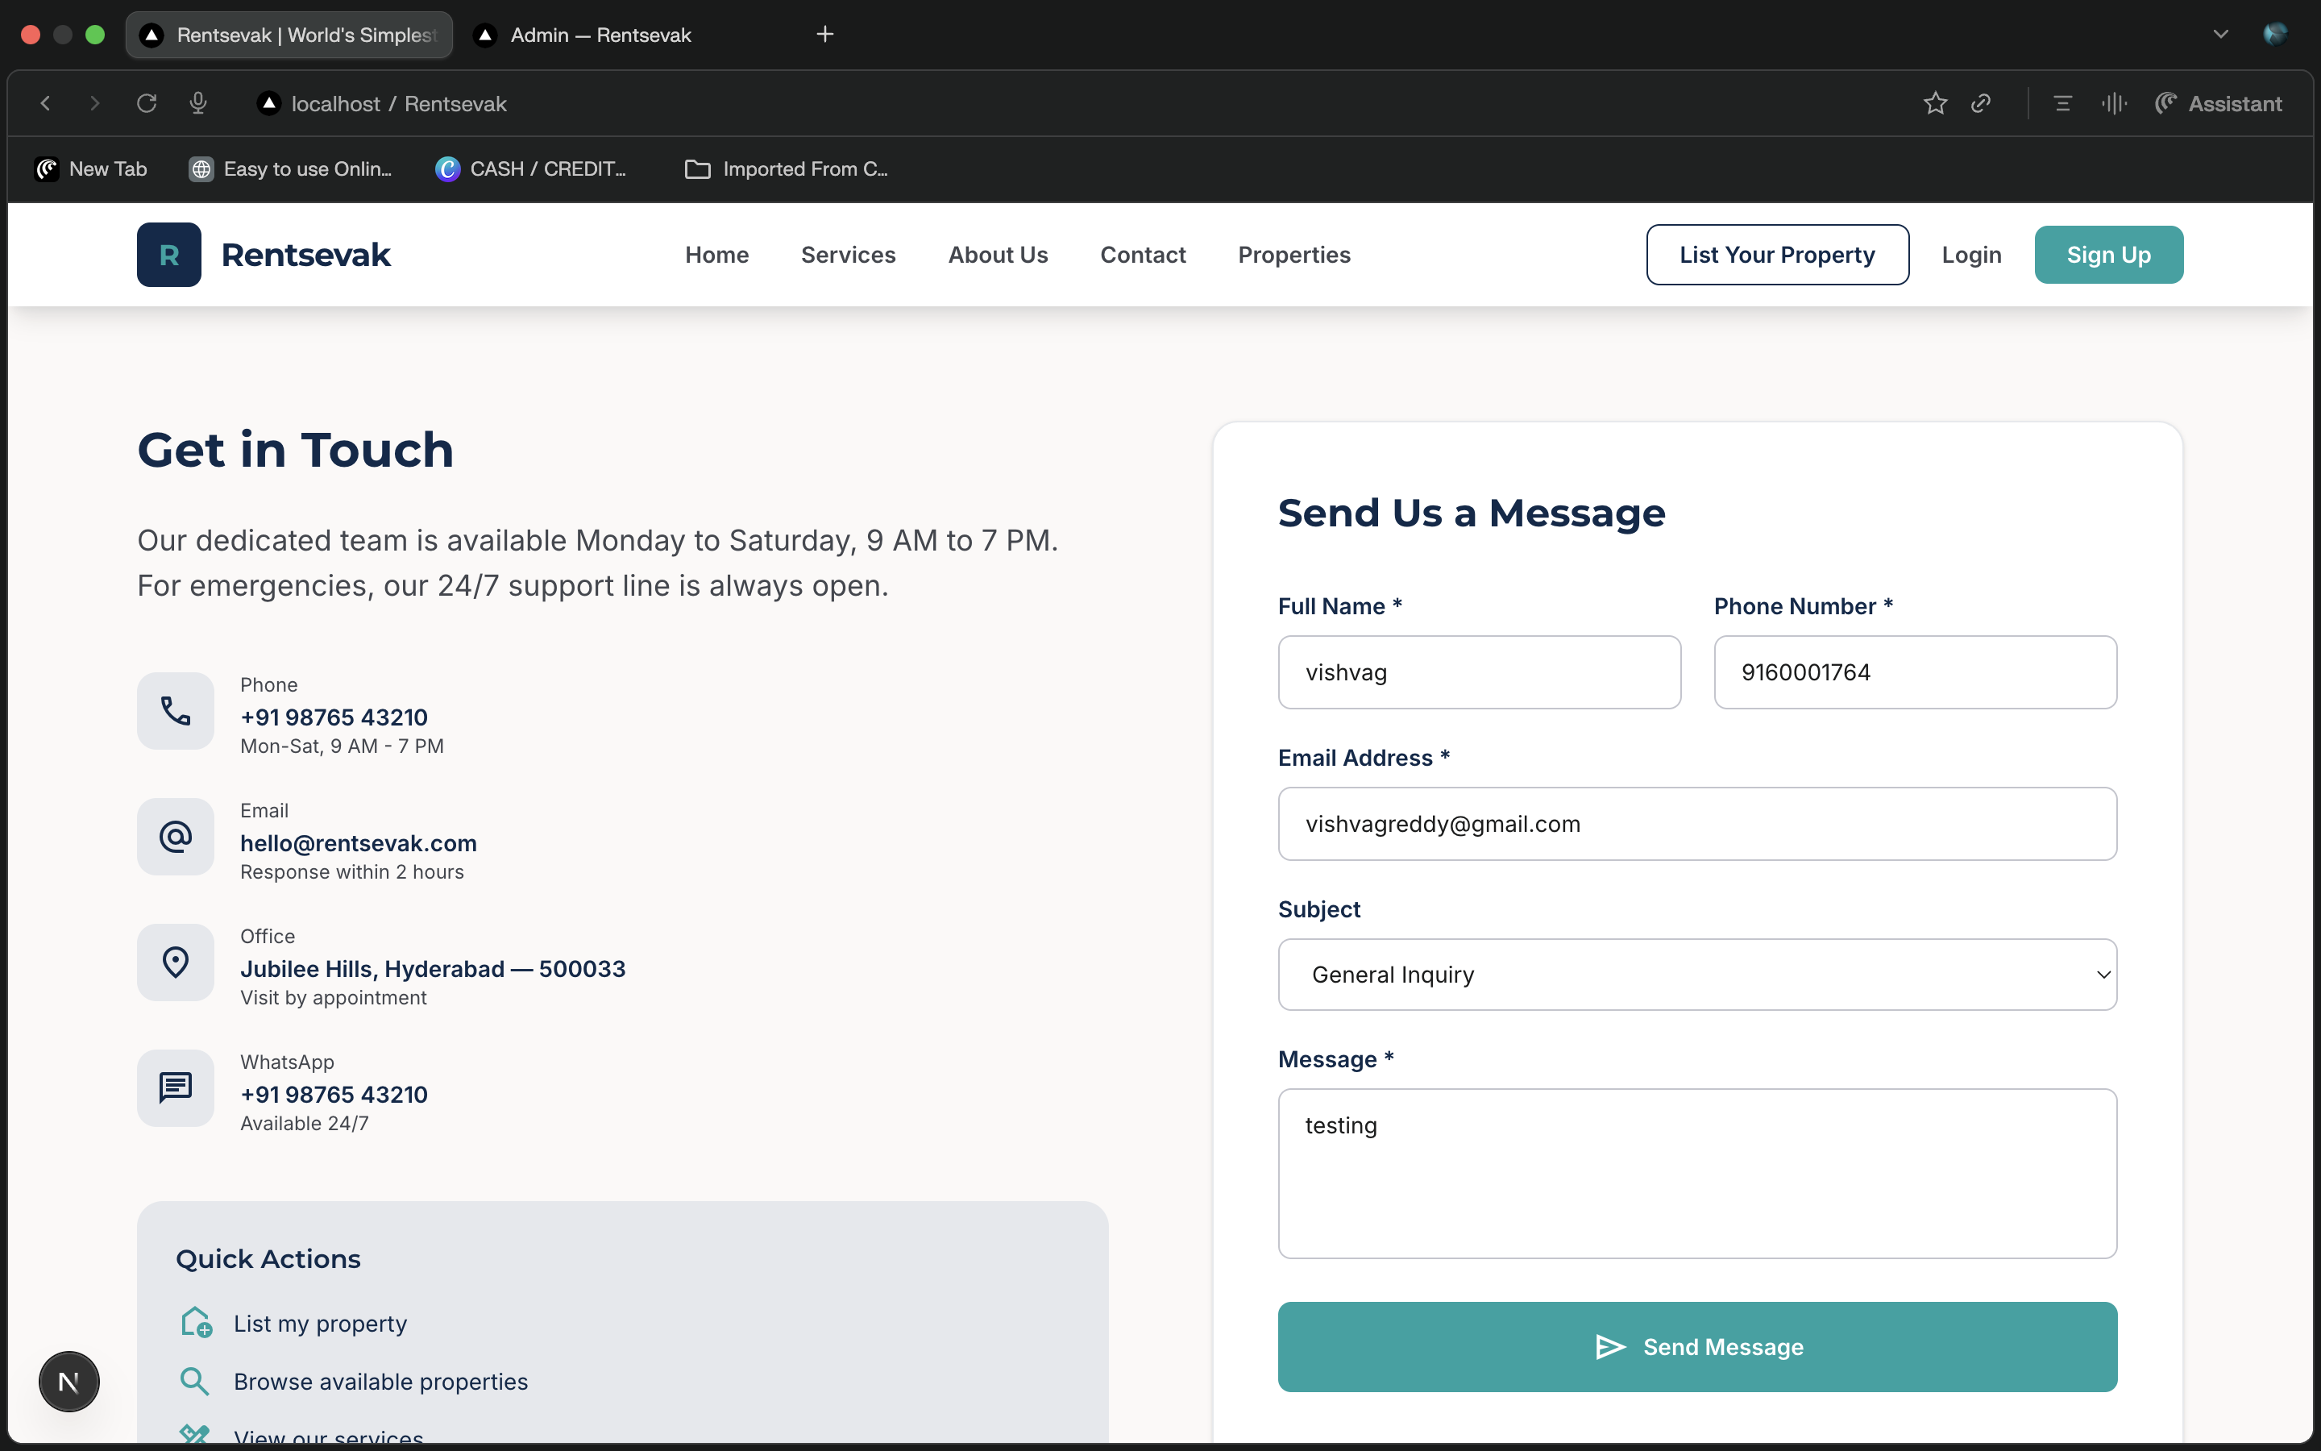The height and width of the screenshot is (1451, 2321).
Task: Click the phone number under Phone
Action: pos(334,717)
